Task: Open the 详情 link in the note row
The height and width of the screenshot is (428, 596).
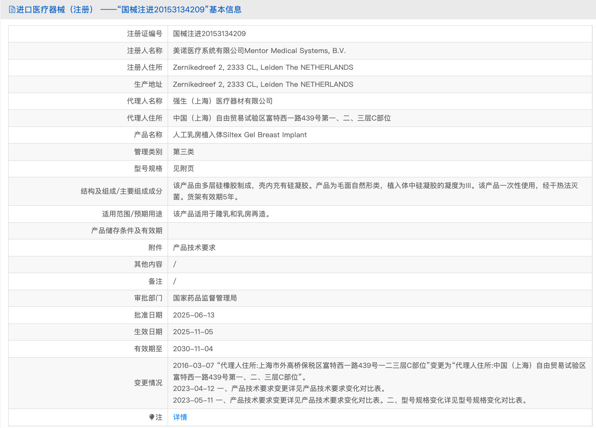Action: click(x=180, y=417)
